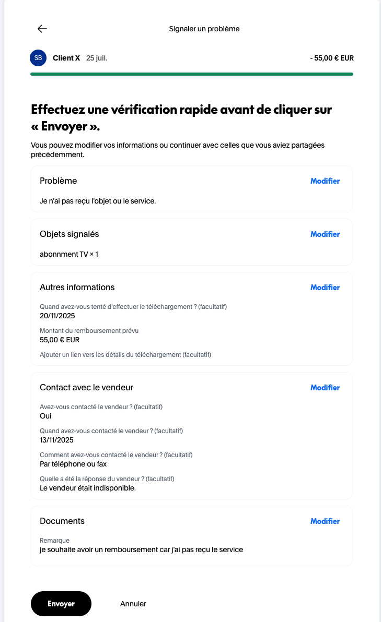Click the 25 juil. transaction date

pyautogui.click(x=97, y=58)
